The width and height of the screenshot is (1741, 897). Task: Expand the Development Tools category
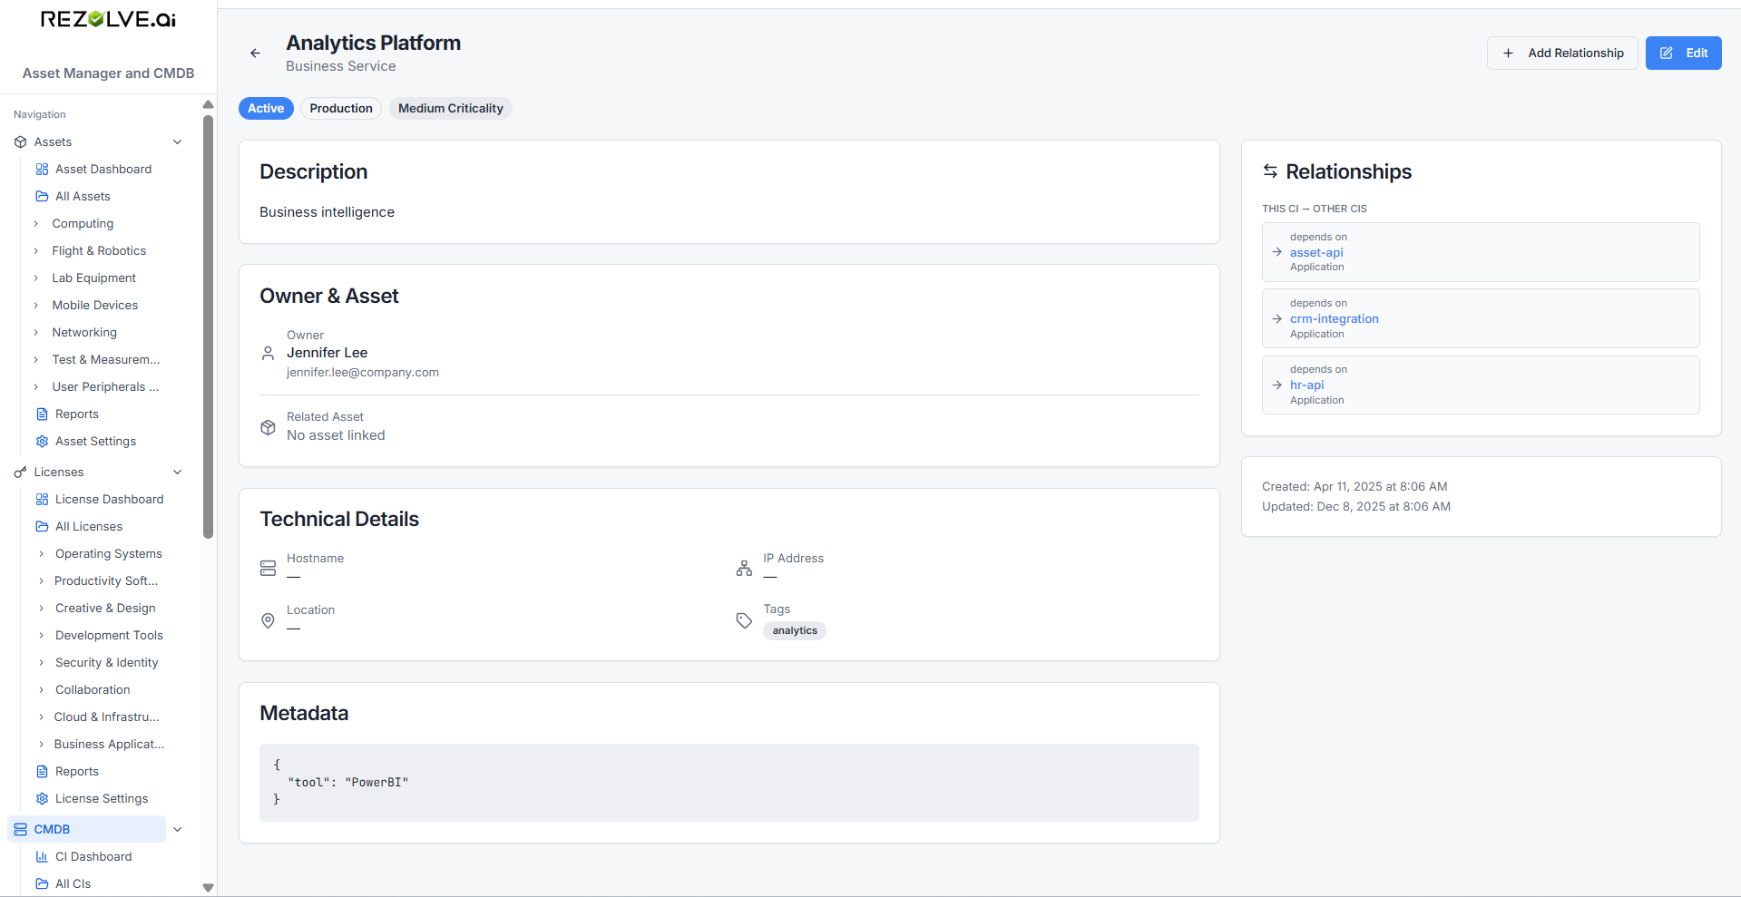click(x=41, y=636)
